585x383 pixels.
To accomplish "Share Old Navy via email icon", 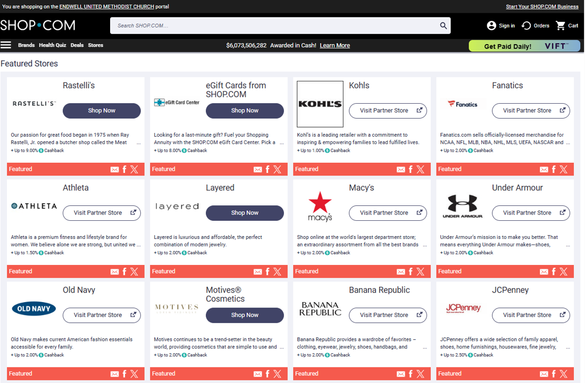I will pyautogui.click(x=114, y=374).
